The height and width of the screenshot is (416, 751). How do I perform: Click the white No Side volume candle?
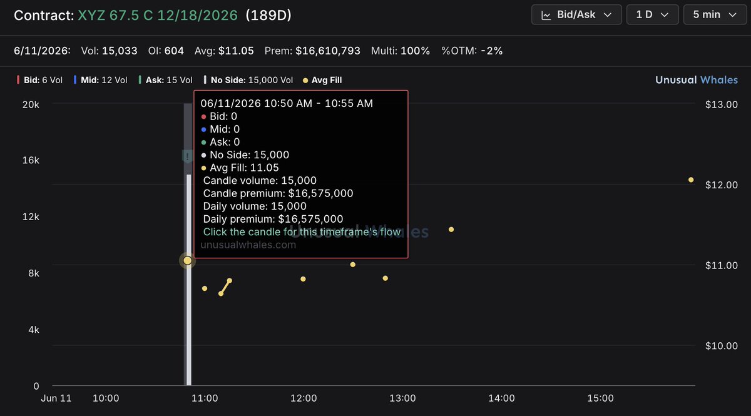point(188,280)
